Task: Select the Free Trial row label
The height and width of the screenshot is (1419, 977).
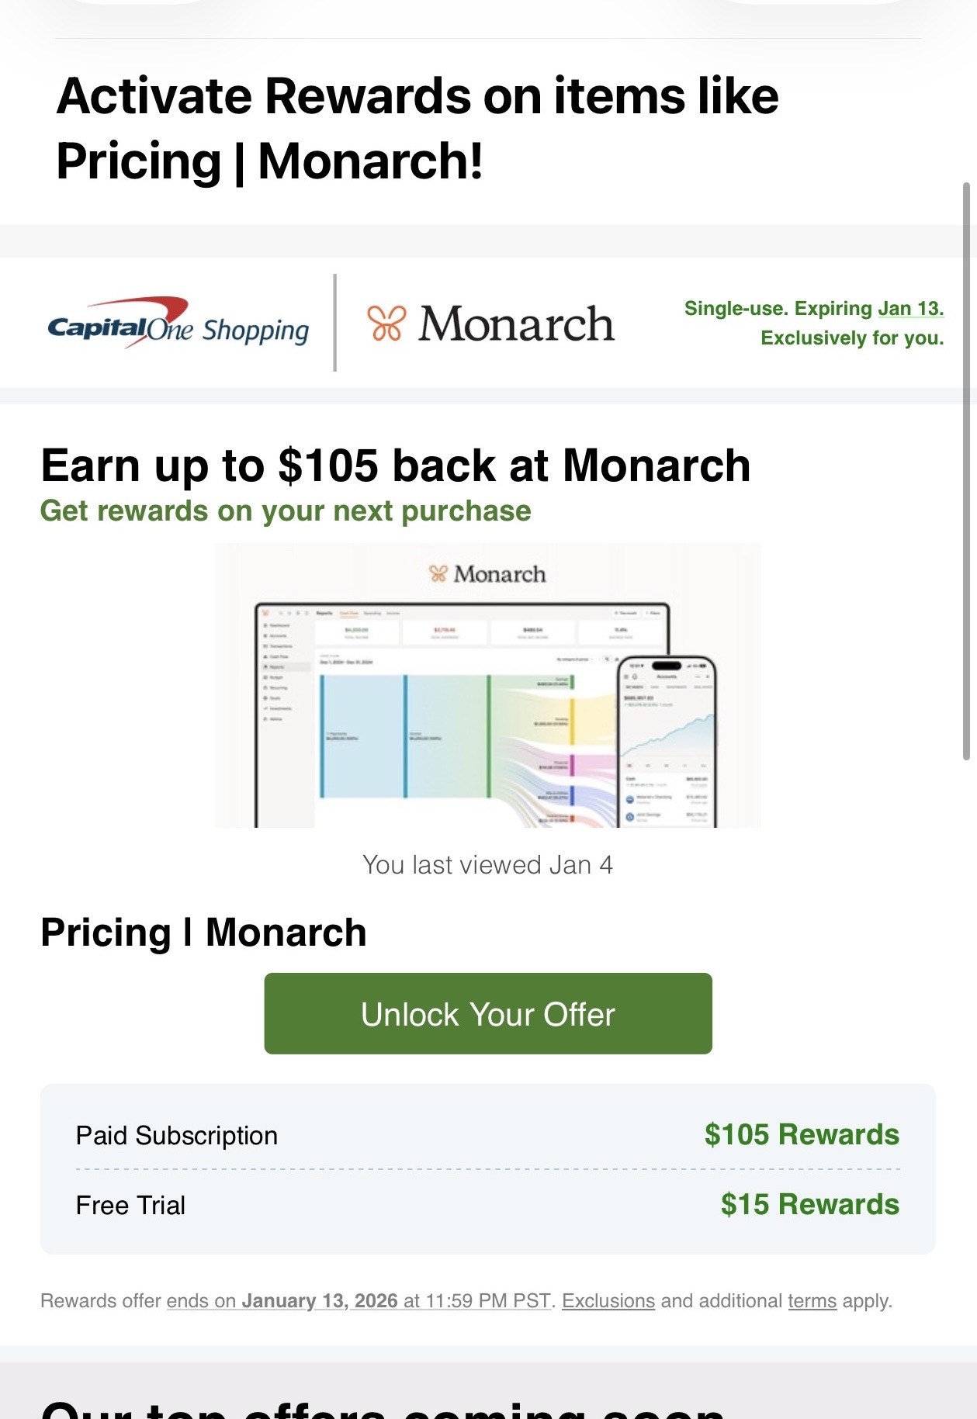Action: (x=130, y=1205)
